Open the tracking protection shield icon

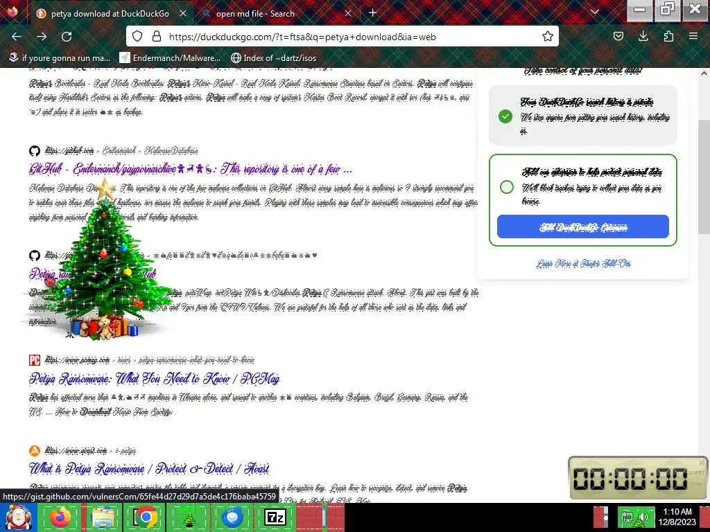137,37
